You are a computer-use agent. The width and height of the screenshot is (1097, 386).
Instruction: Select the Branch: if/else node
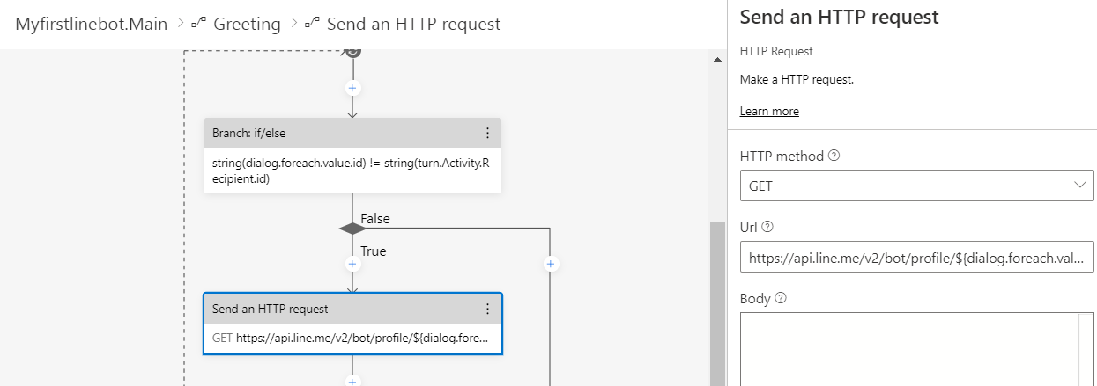352,156
